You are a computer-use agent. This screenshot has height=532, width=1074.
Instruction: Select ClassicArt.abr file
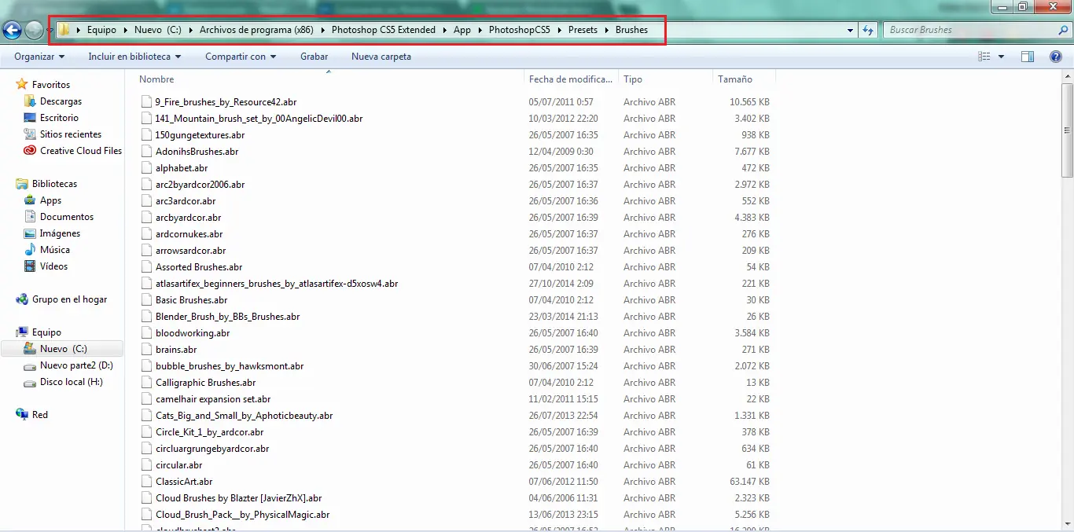[x=184, y=482]
